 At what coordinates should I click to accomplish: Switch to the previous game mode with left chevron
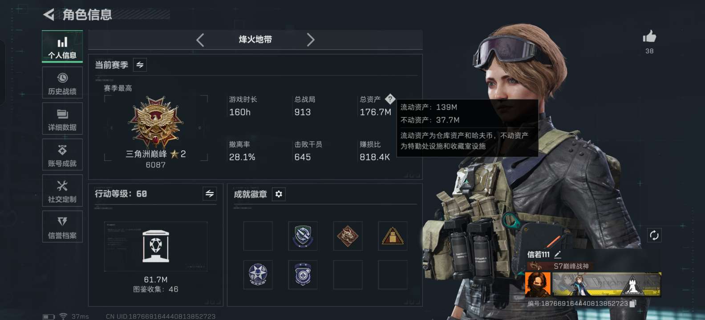tap(200, 40)
